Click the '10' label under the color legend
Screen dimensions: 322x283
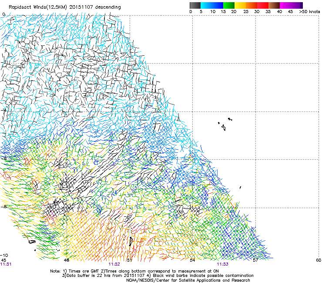tap(213, 12)
